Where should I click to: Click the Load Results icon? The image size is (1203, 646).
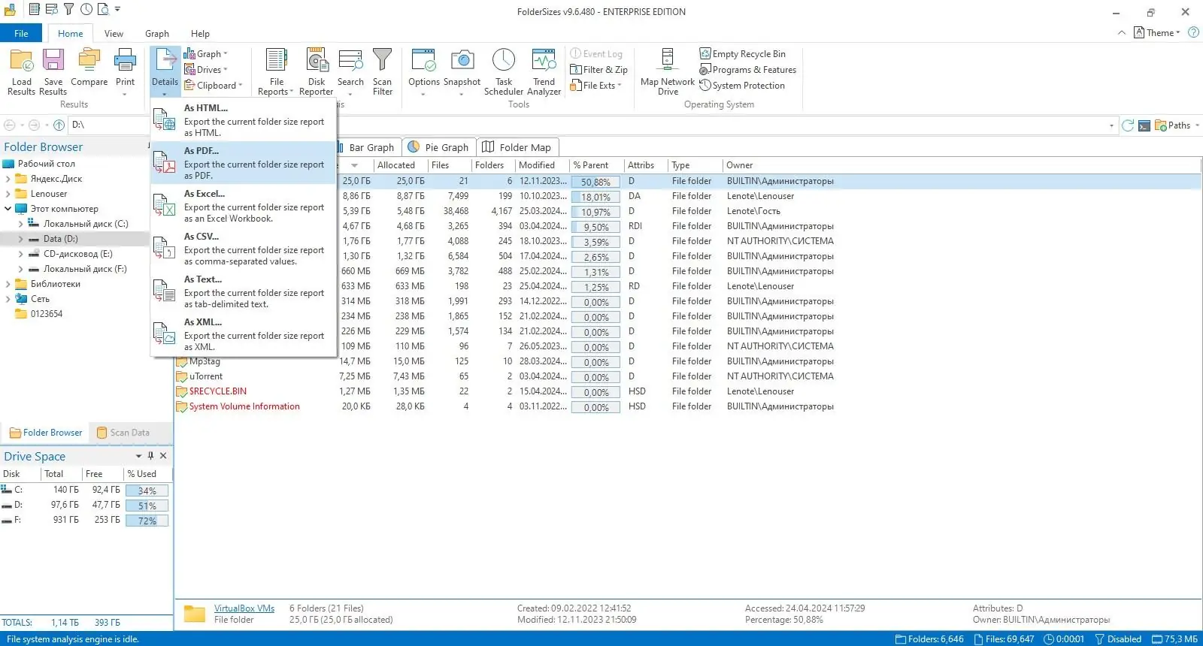(21, 71)
